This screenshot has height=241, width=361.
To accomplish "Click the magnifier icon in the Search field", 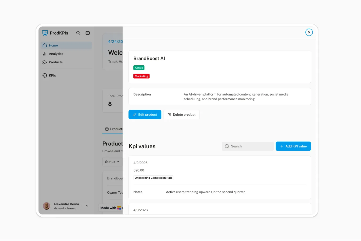I will (x=227, y=146).
